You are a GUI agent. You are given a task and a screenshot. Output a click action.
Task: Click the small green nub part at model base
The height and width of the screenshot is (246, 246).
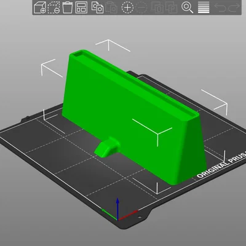pyautogui.click(x=107, y=147)
